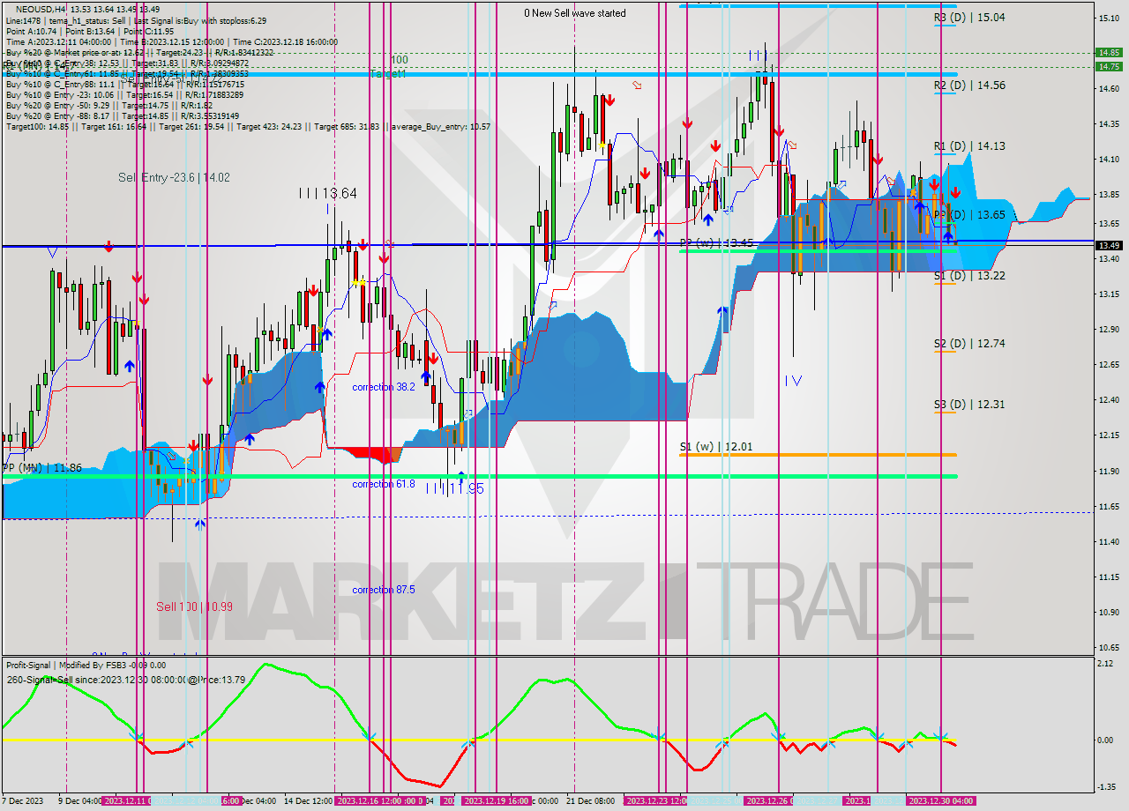The image size is (1129, 811).
Task: Click the 'correction 38.2' label
Action: [384, 387]
